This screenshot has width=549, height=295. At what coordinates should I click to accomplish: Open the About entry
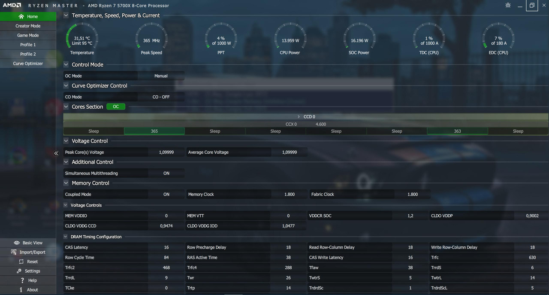28,290
